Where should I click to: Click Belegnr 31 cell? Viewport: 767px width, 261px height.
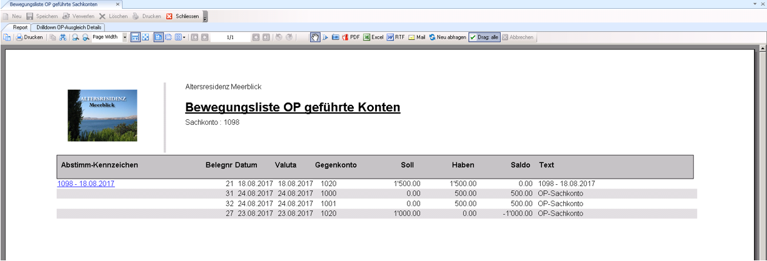pyautogui.click(x=229, y=194)
